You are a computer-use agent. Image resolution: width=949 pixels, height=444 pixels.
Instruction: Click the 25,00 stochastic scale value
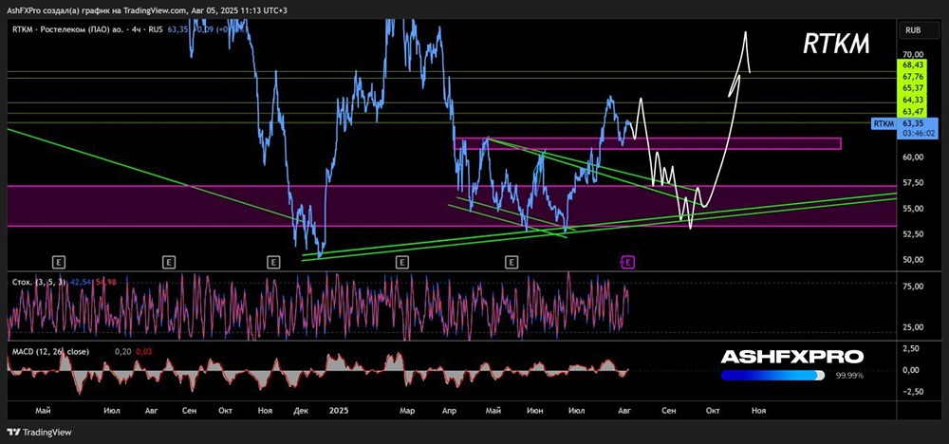pos(912,327)
